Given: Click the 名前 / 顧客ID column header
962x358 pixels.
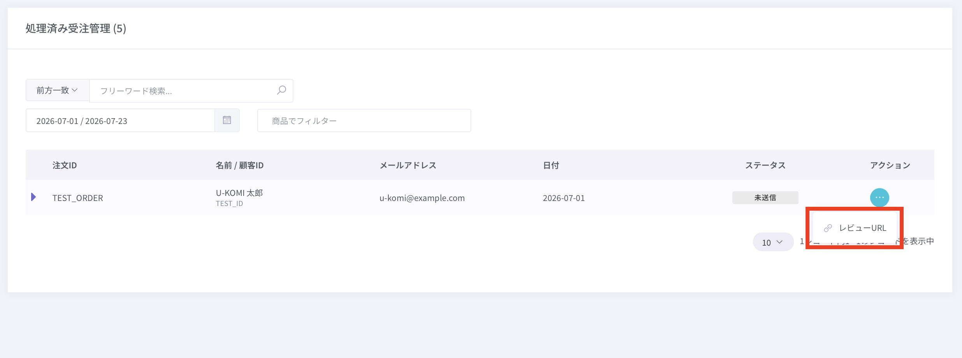Looking at the screenshot, I should 240,165.
